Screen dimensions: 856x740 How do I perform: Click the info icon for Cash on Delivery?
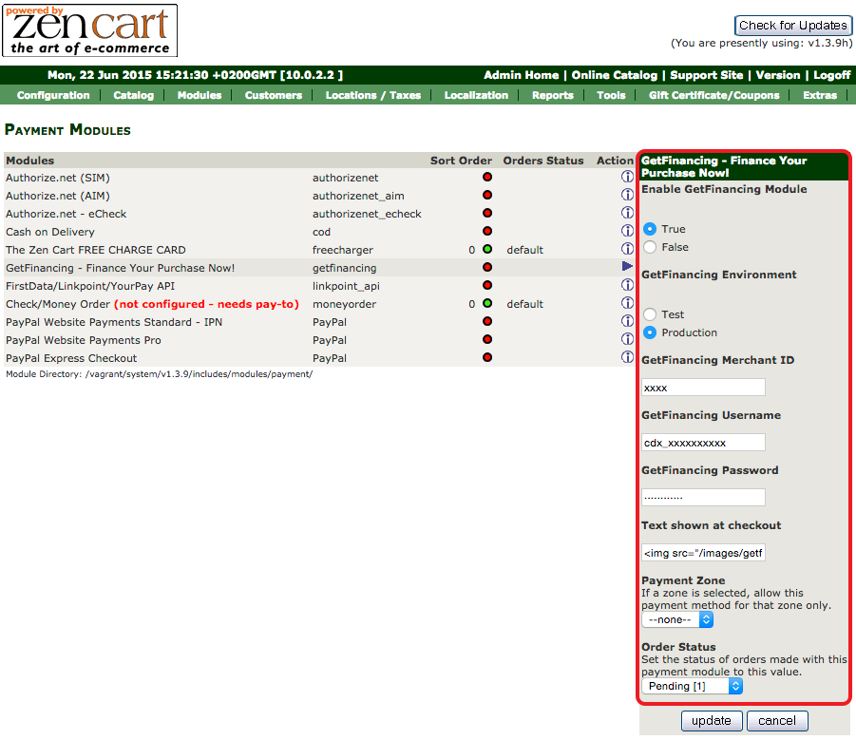627,230
